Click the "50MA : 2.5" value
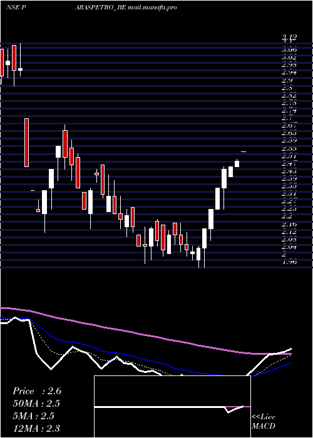The height and width of the screenshot is (438, 313). tap(36, 404)
